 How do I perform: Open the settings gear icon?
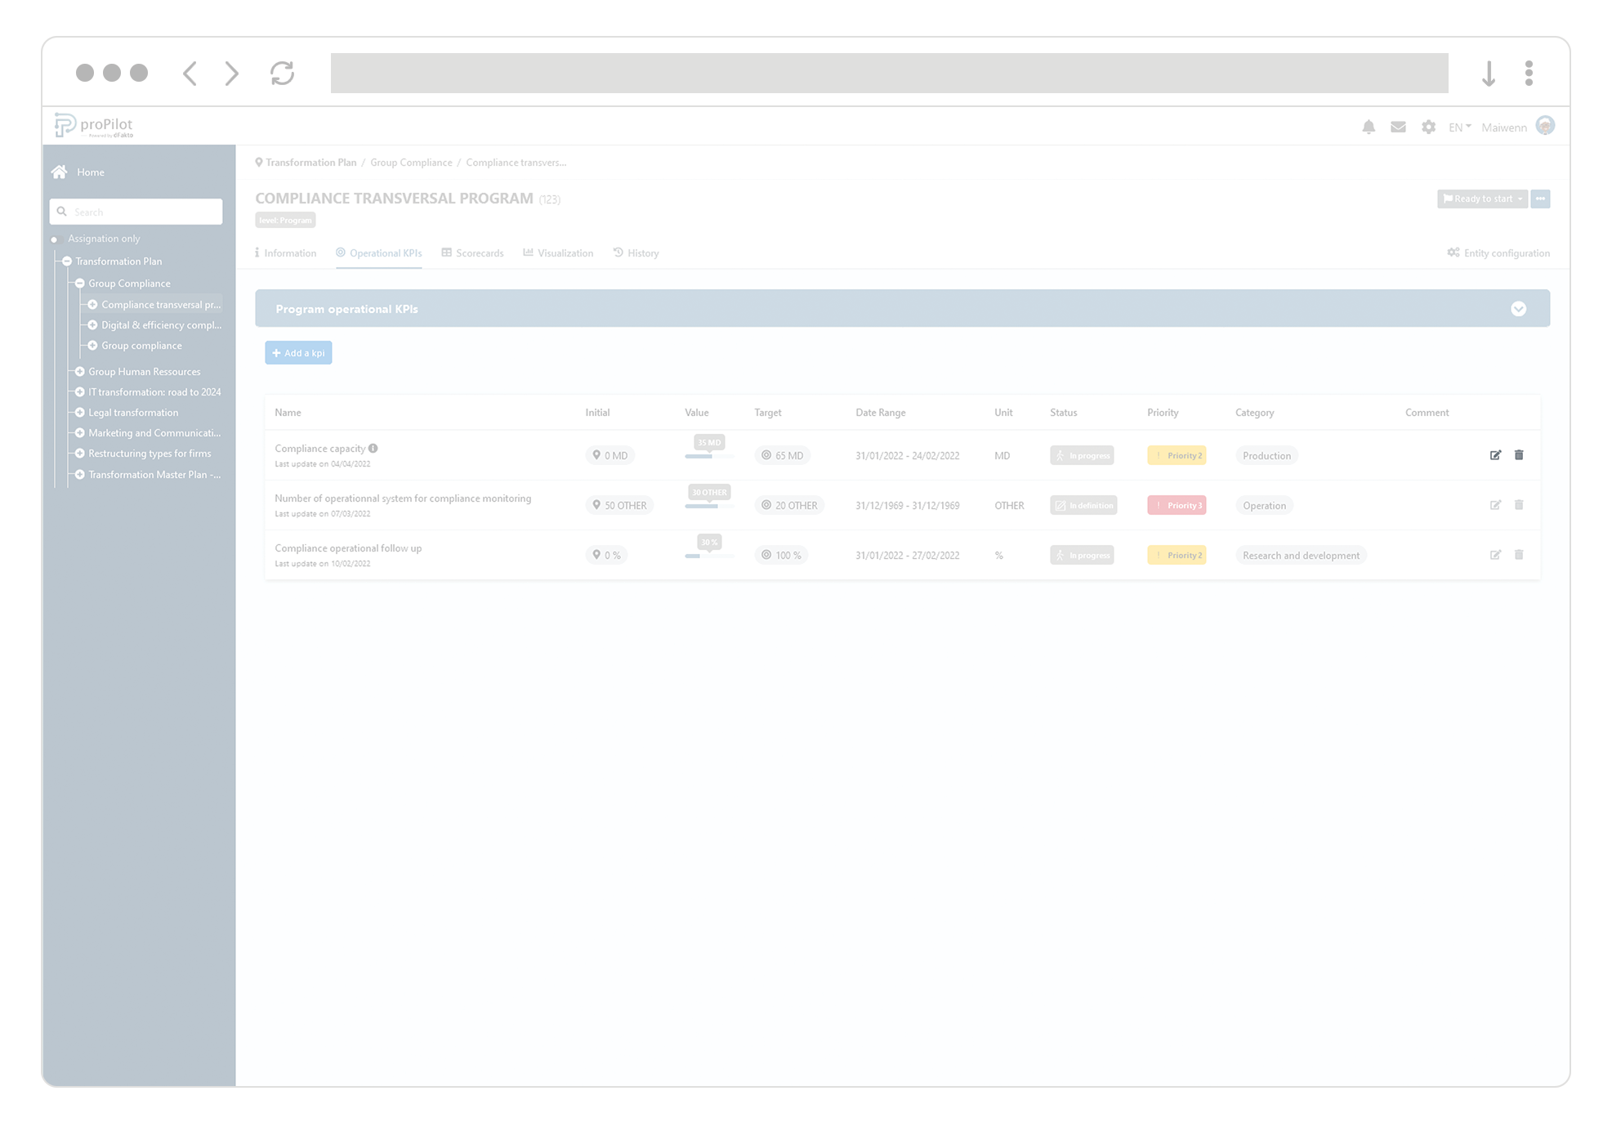point(1428,127)
